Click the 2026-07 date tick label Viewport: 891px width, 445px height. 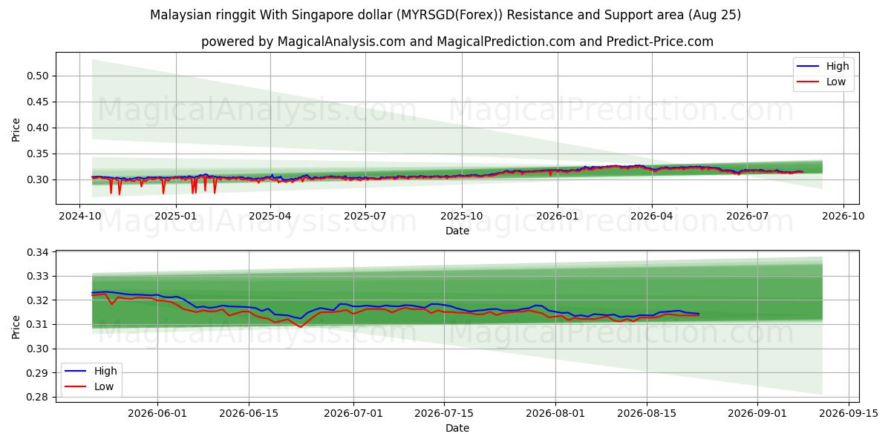pyautogui.click(x=746, y=217)
